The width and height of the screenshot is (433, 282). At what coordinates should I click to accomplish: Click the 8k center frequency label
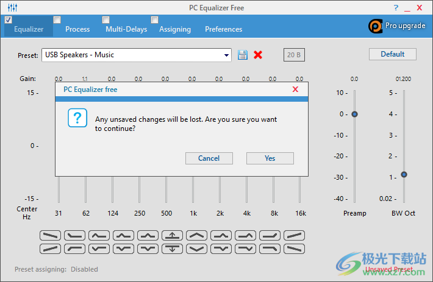click(x=274, y=213)
